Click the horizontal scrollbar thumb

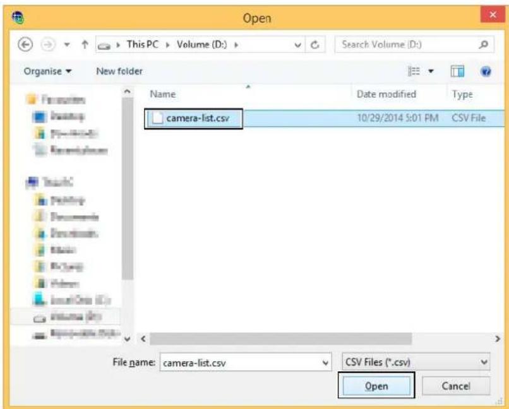tap(281, 339)
